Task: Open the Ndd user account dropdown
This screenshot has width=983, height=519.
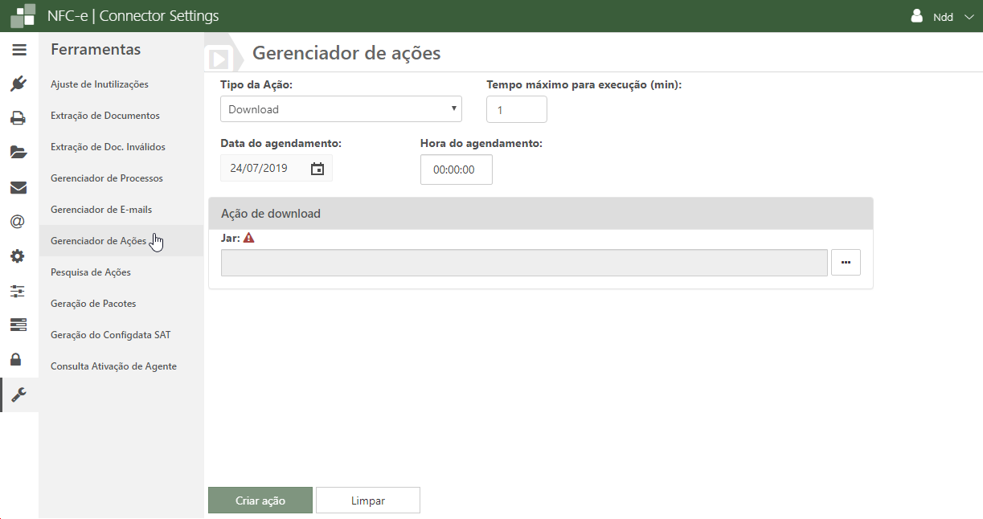Action: pos(942,17)
